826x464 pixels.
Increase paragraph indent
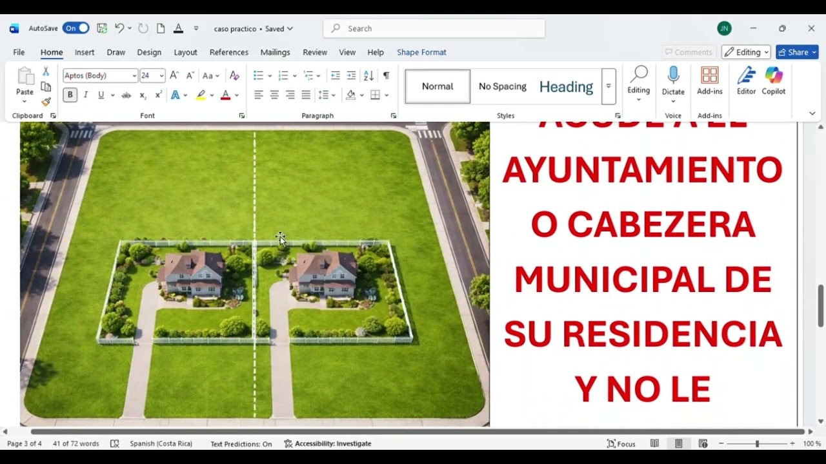pos(351,75)
